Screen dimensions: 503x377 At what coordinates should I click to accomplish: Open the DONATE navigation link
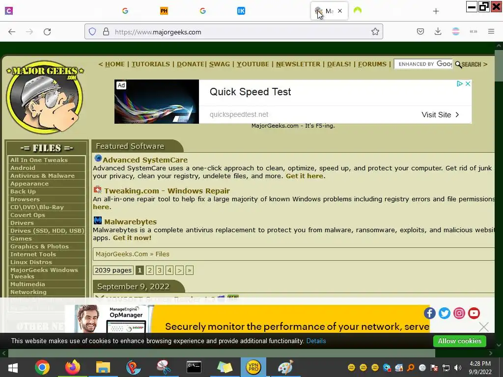tap(191, 64)
